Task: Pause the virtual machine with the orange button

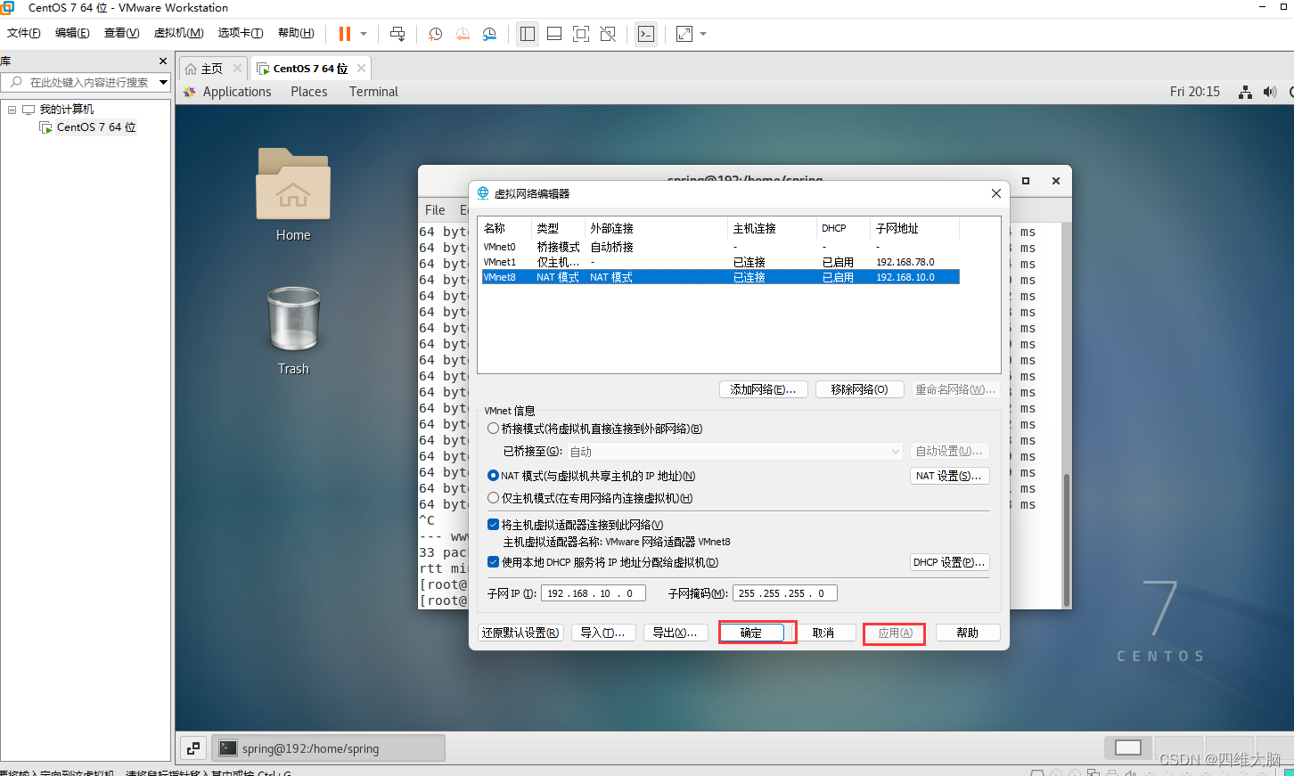Action: [x=345, y=34]
